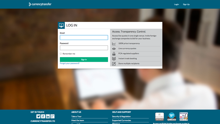Click the Twitter icon in footer
This screenshot has width=220, height=124.
pos(38,116)
